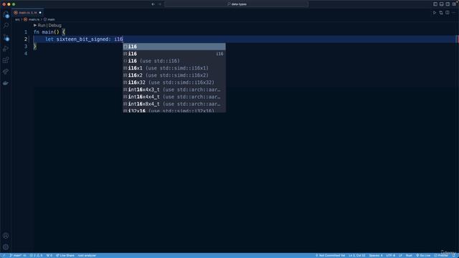Image resolution: width=459 pixels, height=258 pixels.
Task: Open the Run and Debug view
Action: [x=6, y=49]
